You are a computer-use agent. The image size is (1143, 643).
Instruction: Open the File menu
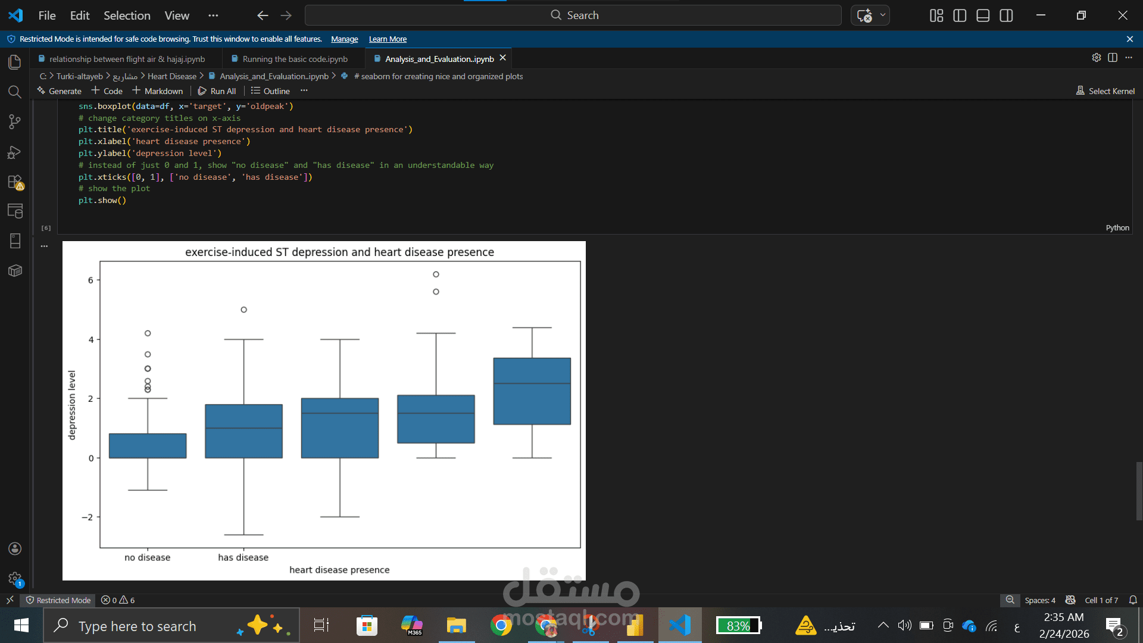(46, 15)
